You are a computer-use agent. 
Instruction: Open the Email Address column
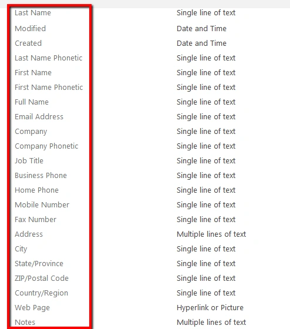[x=39, y=117]
